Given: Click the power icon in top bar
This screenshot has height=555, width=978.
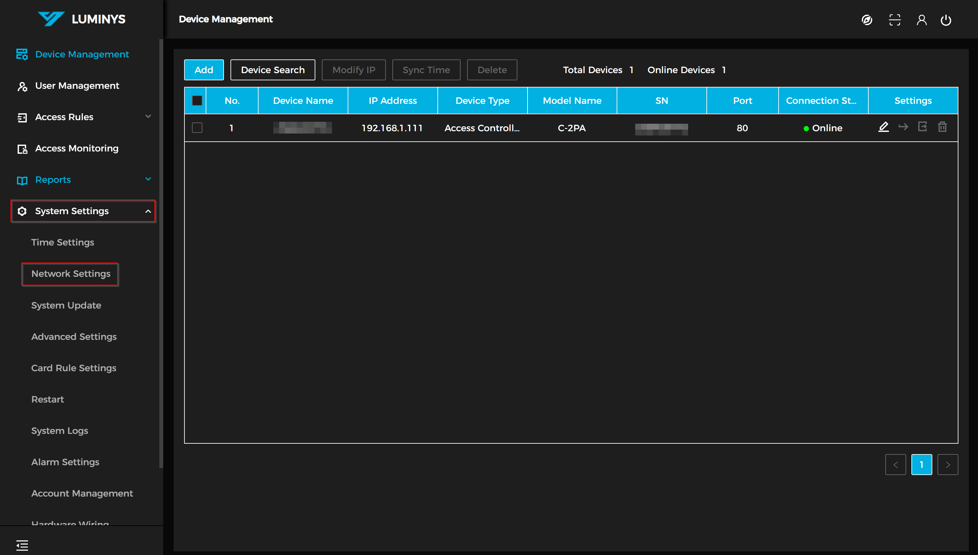Looking at the screenshot, I should point(946,20).
